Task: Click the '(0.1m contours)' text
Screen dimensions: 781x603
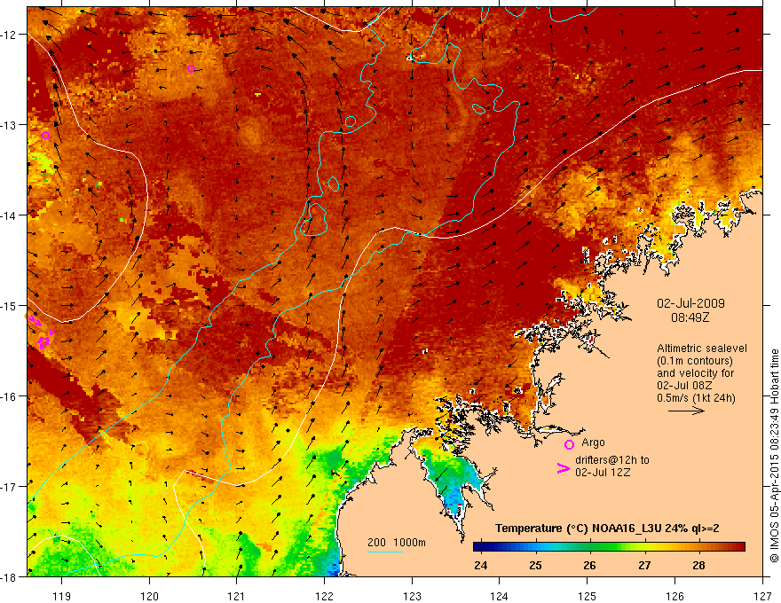Action: (x=695, y=361)
